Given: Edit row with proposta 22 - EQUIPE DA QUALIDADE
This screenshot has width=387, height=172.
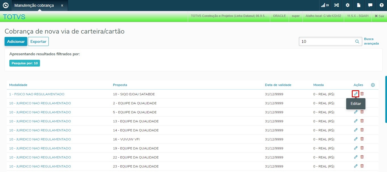Looking at the screenshot, I should [356, 157].
